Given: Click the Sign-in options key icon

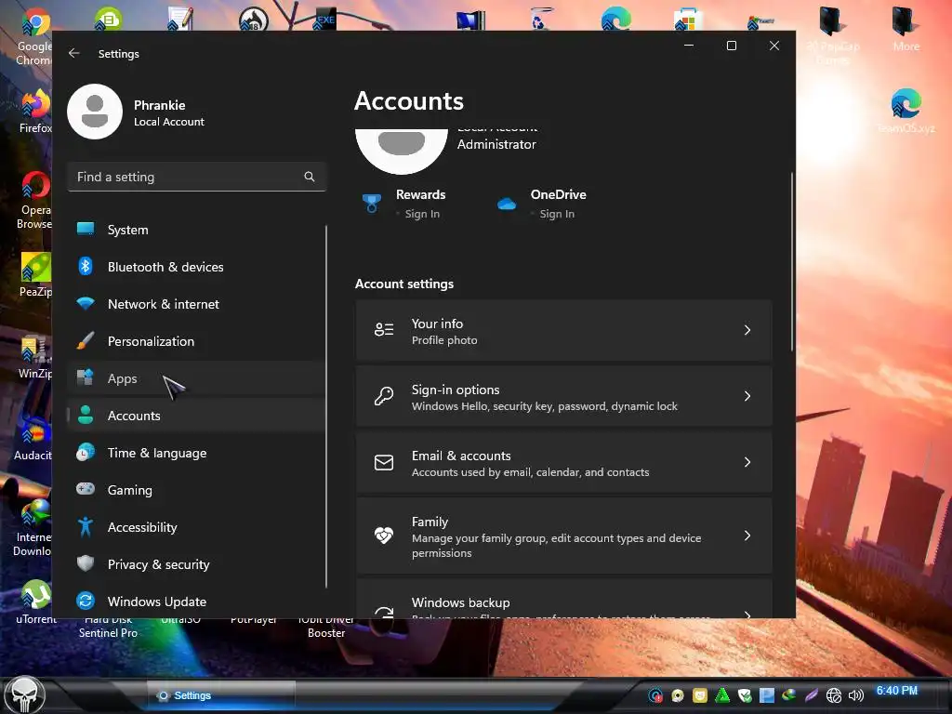Looking at the screenshot, I should click(x=384, y=396).
